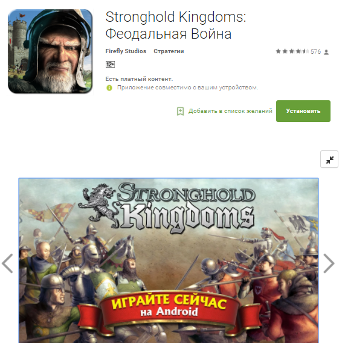Go to next screenshot with right arrow
This screenshot has height=343, width=342.
[x=329, y=263]
